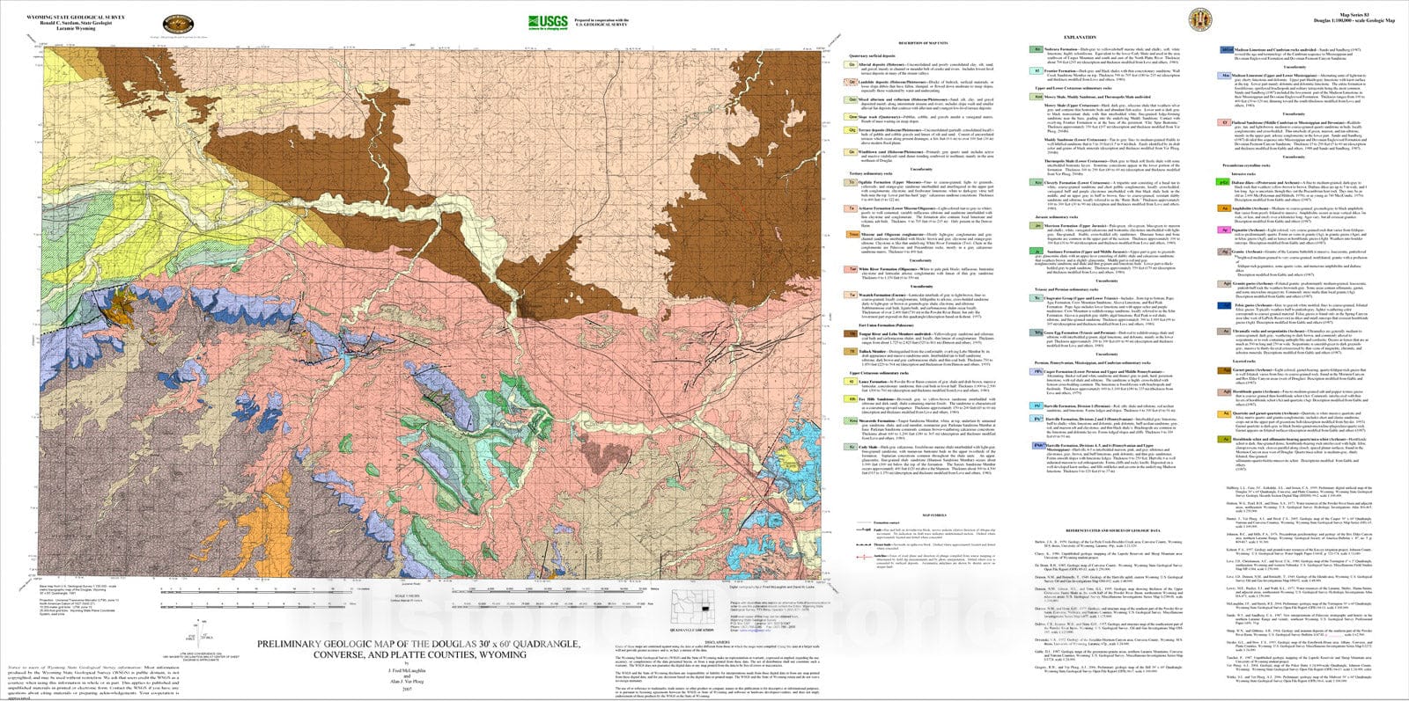Screen dimensions: 1409x701
Task: Select the Garnet gneiss brown swatch
Action: 1225,370
